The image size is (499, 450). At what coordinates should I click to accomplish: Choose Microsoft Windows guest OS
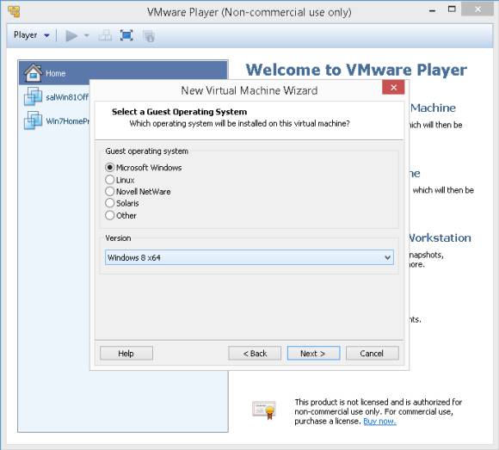(143, 168)
